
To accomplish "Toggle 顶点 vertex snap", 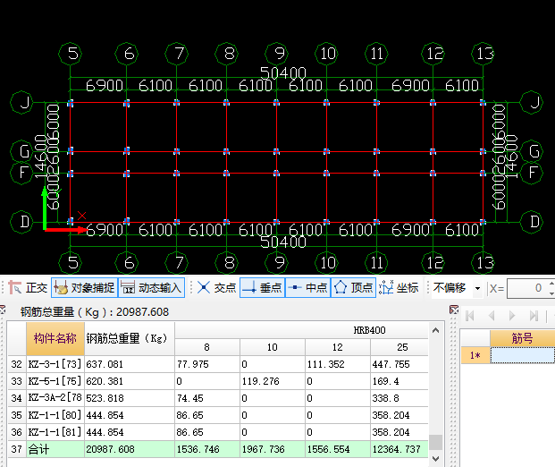I will click(x=353, y=288).
